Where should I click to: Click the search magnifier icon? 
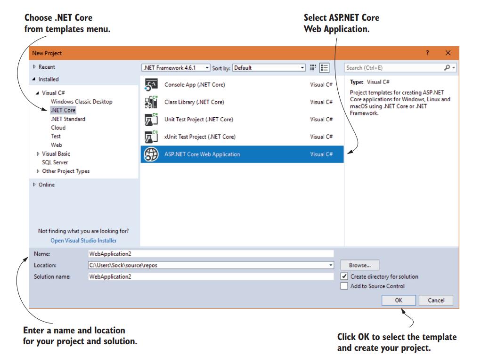(447, 67)
